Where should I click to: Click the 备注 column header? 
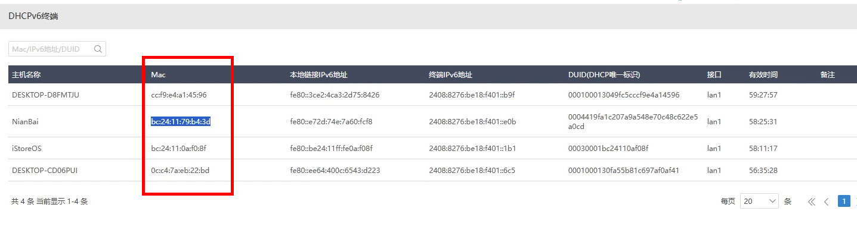coord(827,75)
